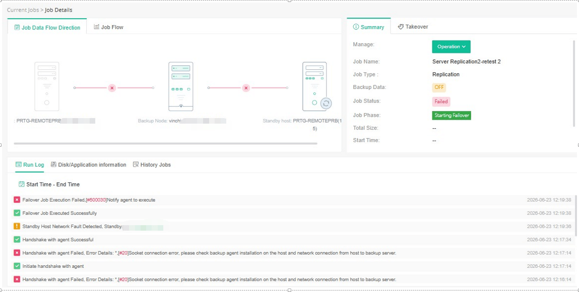Click timestamp 2026-06-23 12:19:36

pos(549,227)
